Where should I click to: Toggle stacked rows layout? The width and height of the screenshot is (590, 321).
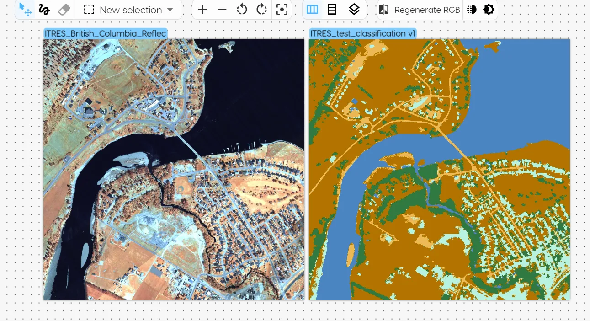tap(332, 10)
